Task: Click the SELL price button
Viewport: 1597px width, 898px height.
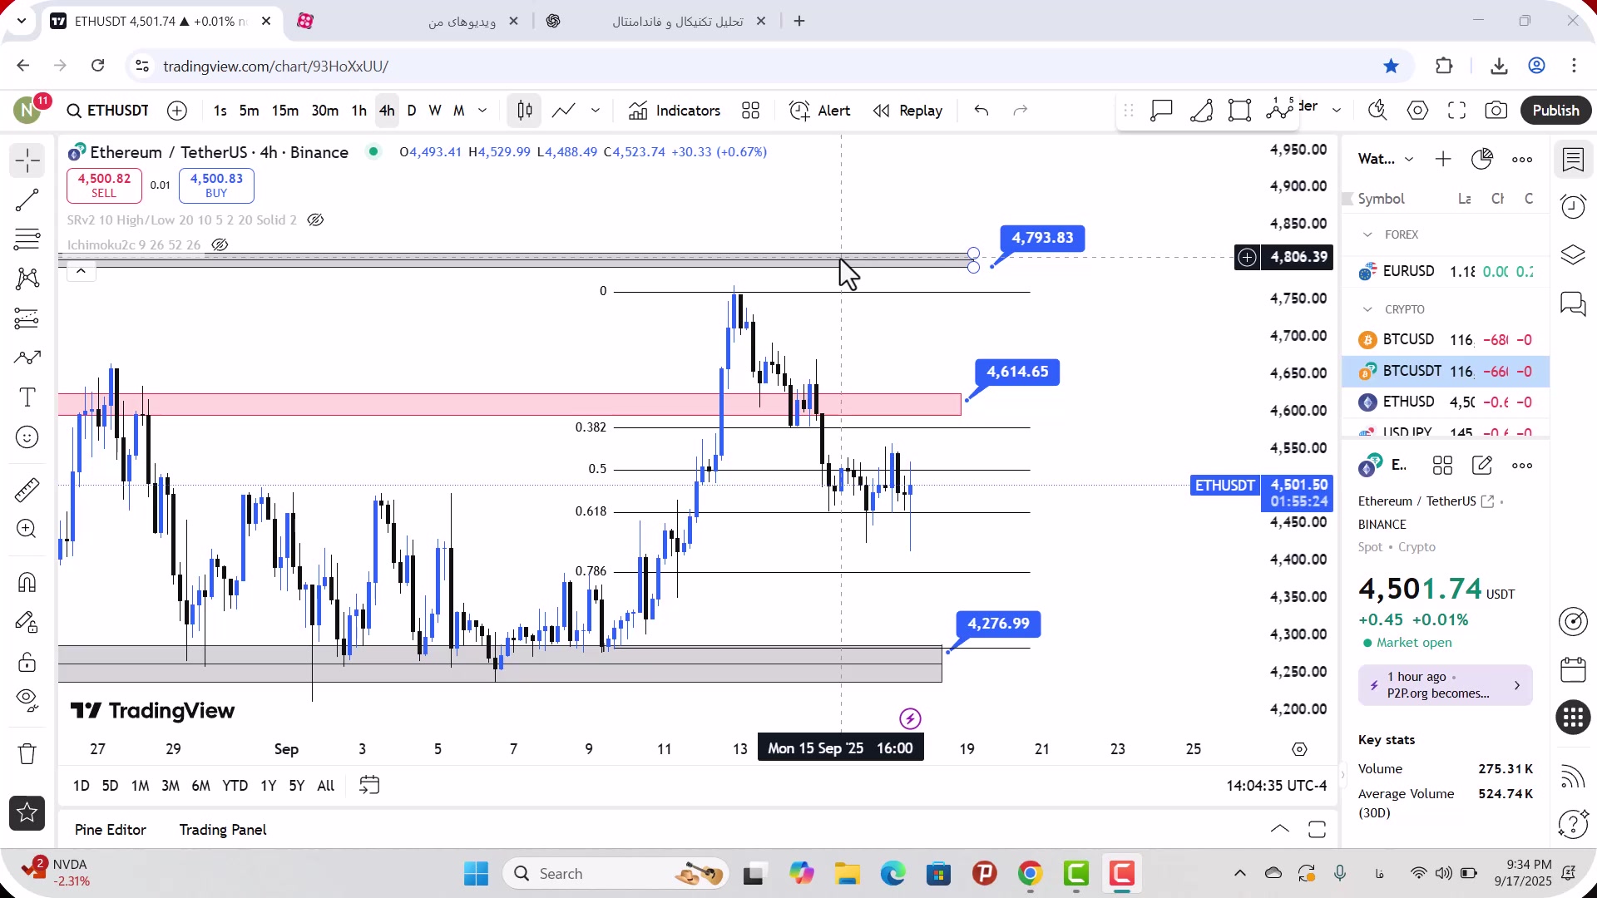Action: point(104,185)
